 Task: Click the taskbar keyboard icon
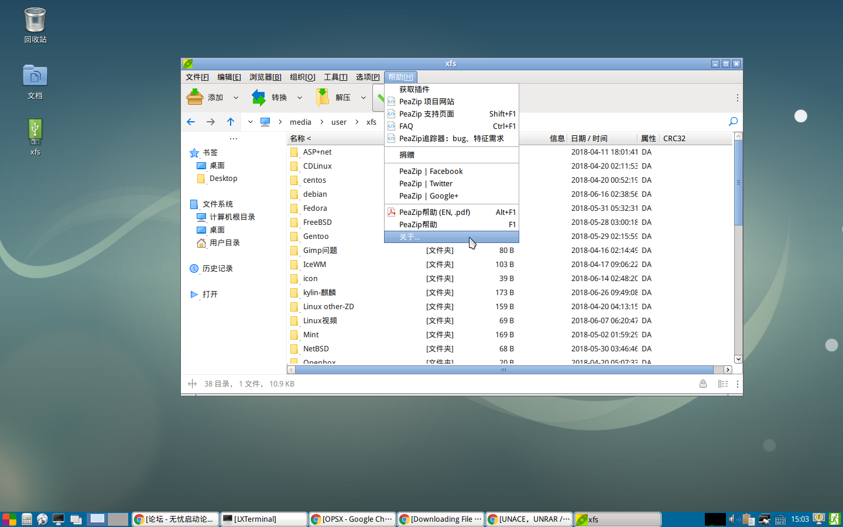780,519
